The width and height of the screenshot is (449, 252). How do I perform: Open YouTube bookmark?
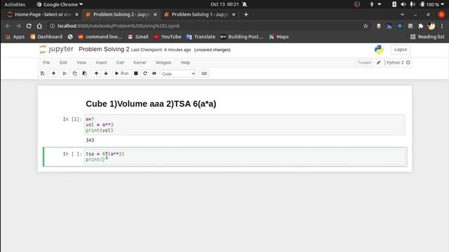[x=168, y=36]
